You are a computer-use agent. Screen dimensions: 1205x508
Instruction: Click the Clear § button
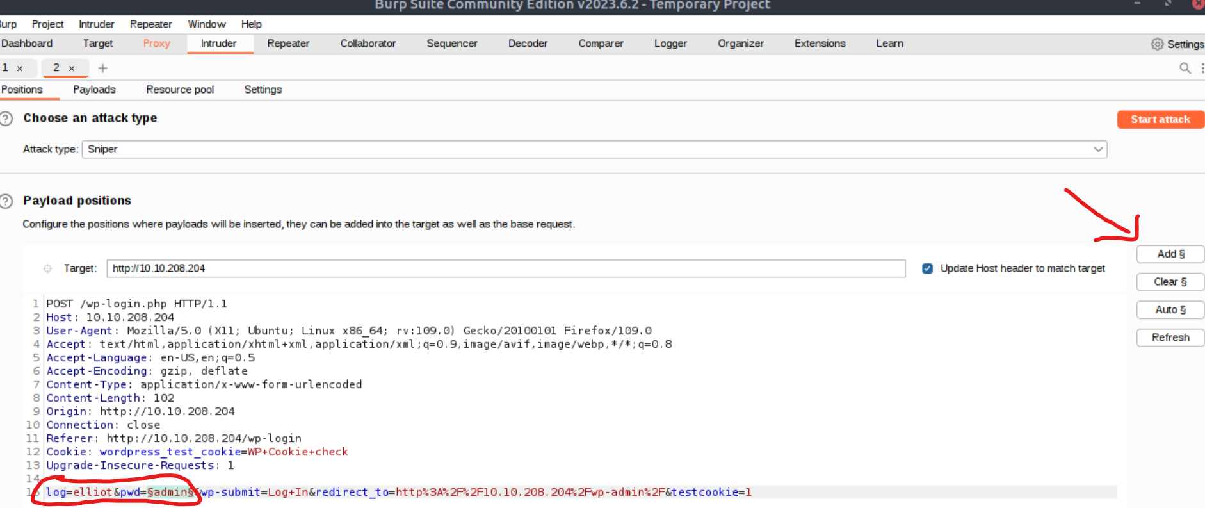coord(1170,282)
